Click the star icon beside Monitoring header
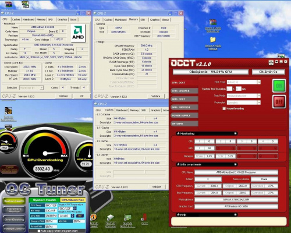This screenshot has width=291, height=233. pyautogui.click(x=178, y=133)
